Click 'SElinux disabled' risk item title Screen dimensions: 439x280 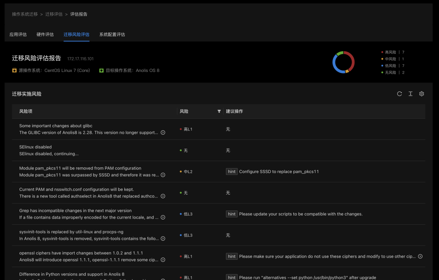pyautogui.click(x=35, y=147)
